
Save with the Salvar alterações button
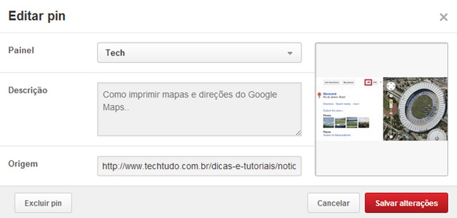coord(406,203)
